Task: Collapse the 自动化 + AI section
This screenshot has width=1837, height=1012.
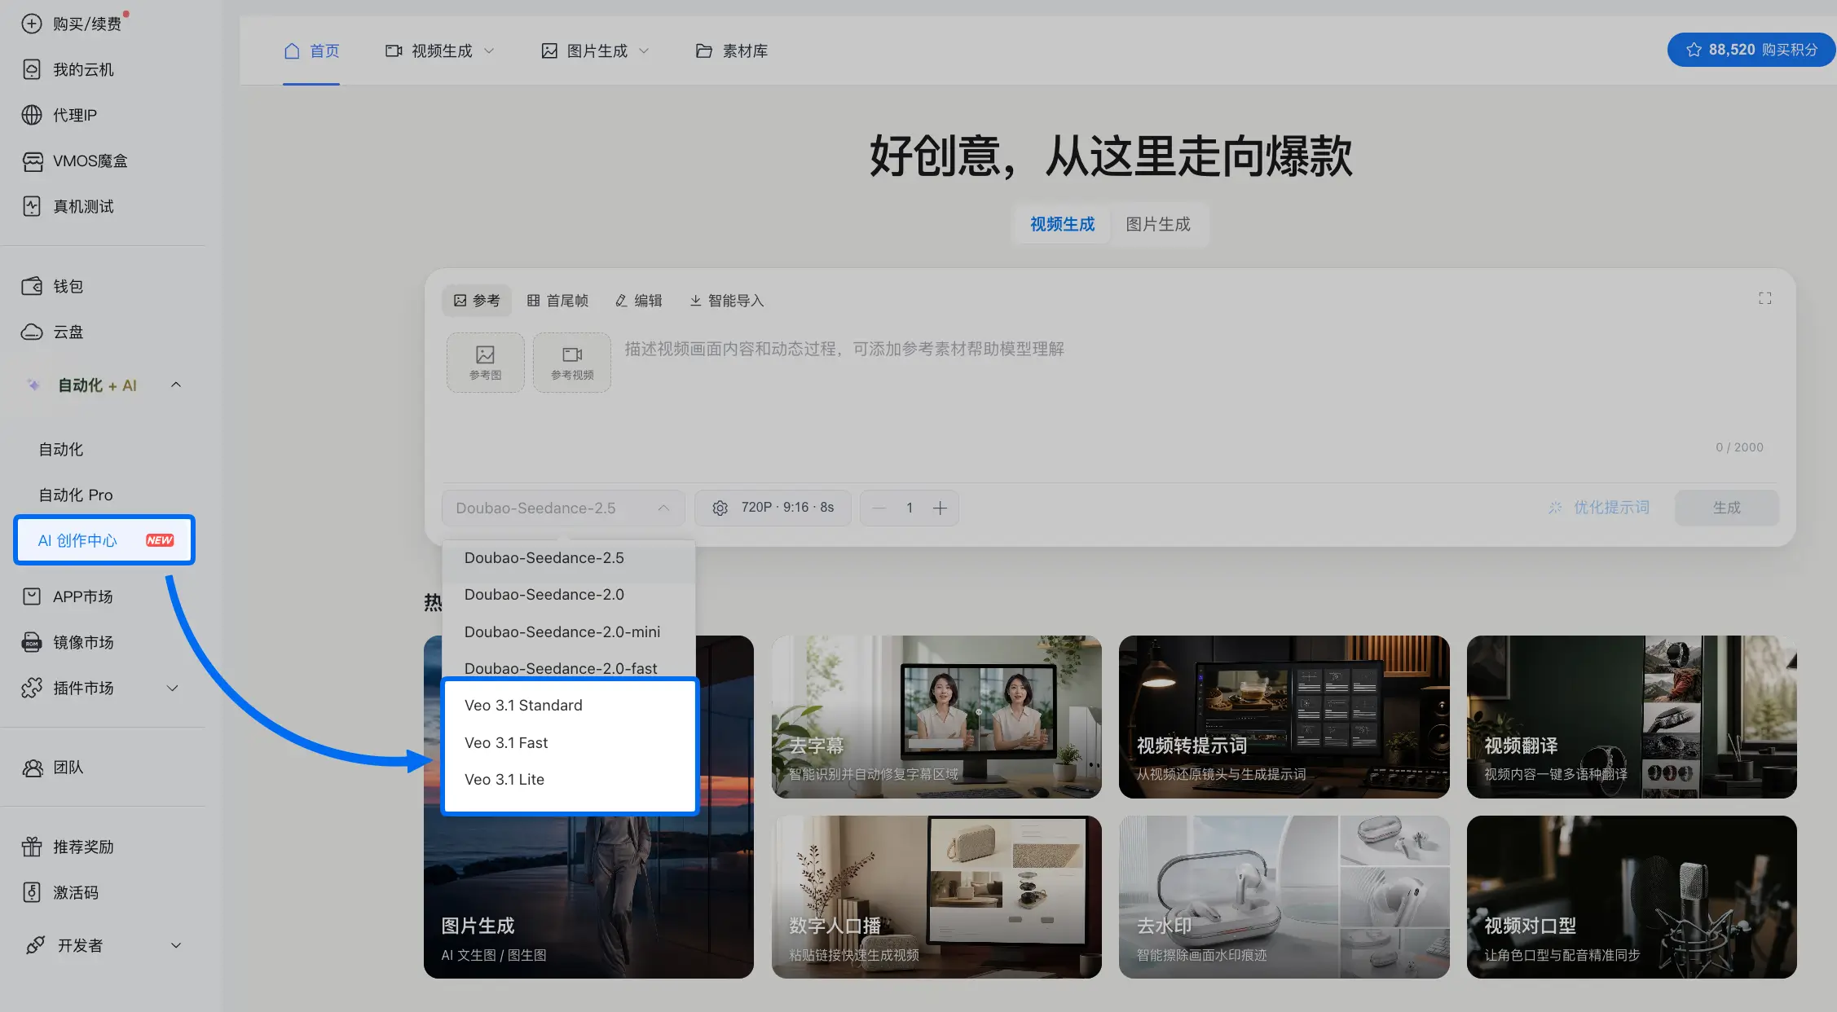Action: pyautogui.click(x=176, y=385)
